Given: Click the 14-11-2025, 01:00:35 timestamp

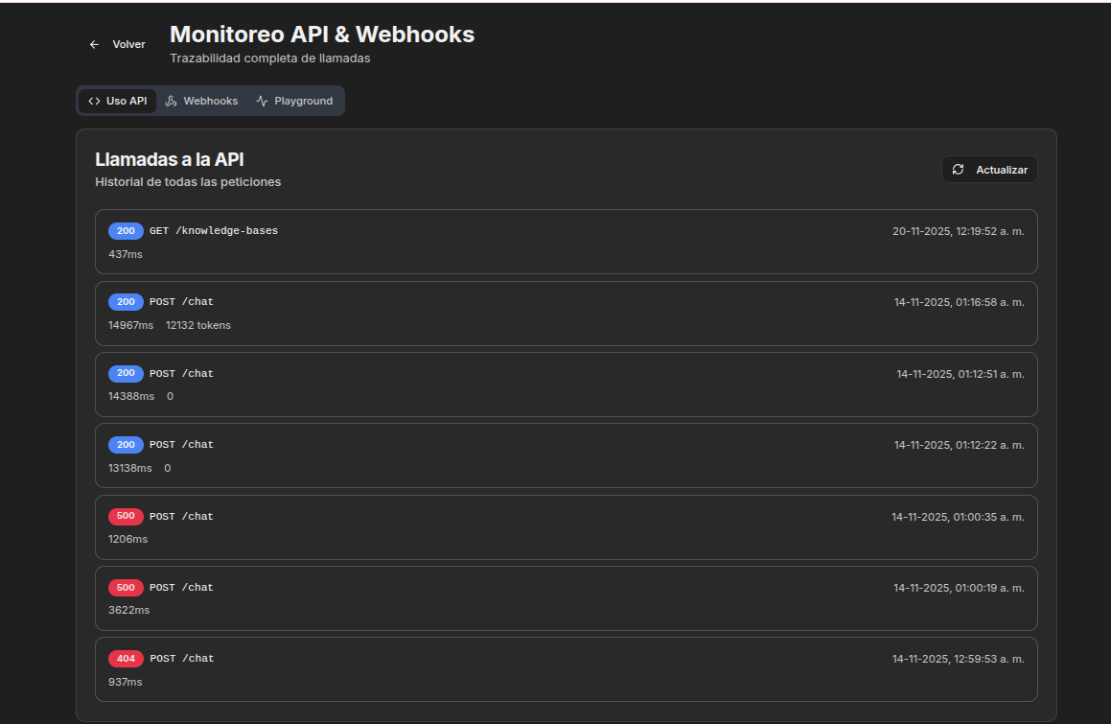Looking at the screenshot, I should tap(958, 517).
